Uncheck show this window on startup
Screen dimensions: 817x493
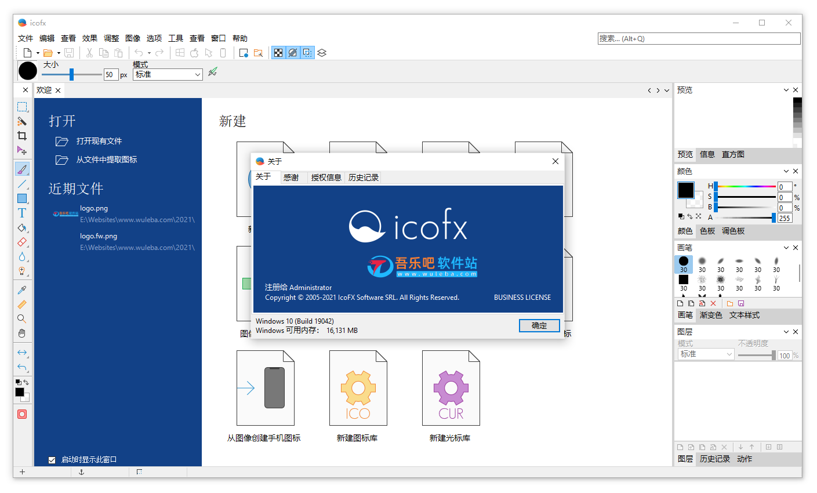(x=52, y=460)
